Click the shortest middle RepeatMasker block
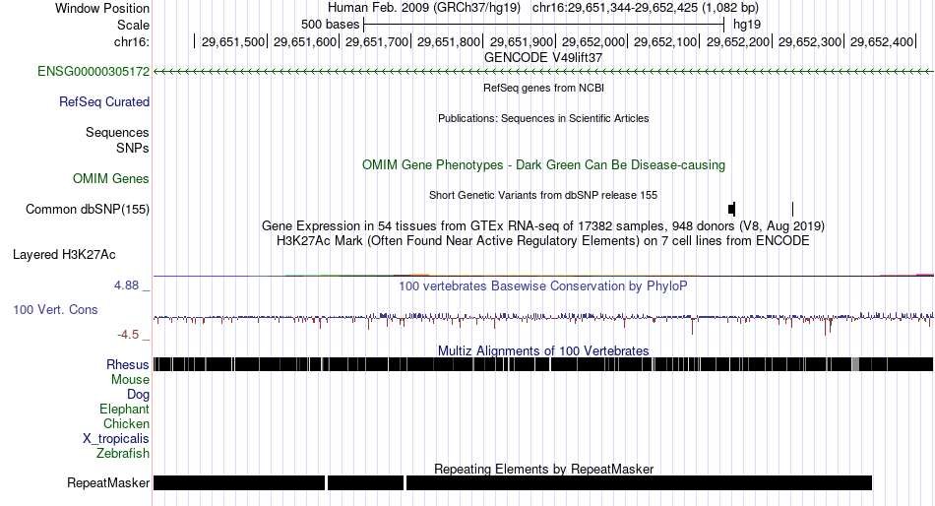 [x=365, y=482]
